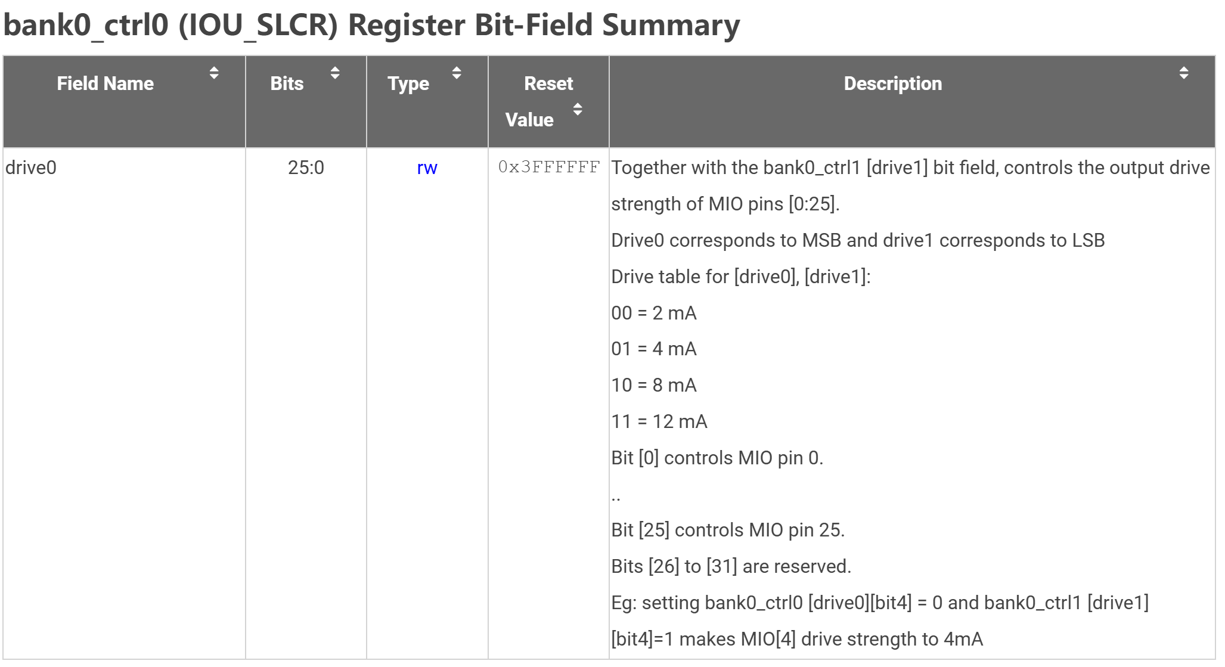Click the sort arrows beside Type

457,73
